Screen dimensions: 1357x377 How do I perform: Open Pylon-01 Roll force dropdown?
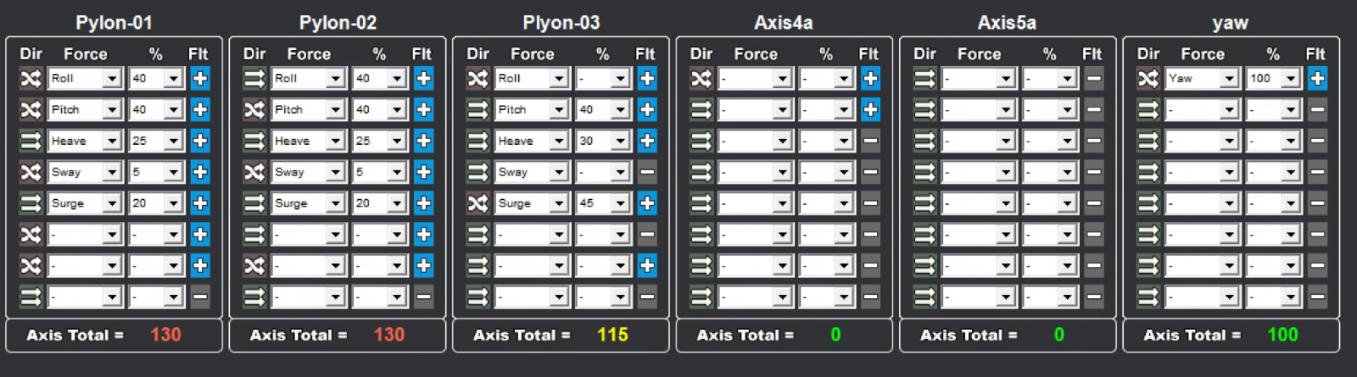pos(112,79)
